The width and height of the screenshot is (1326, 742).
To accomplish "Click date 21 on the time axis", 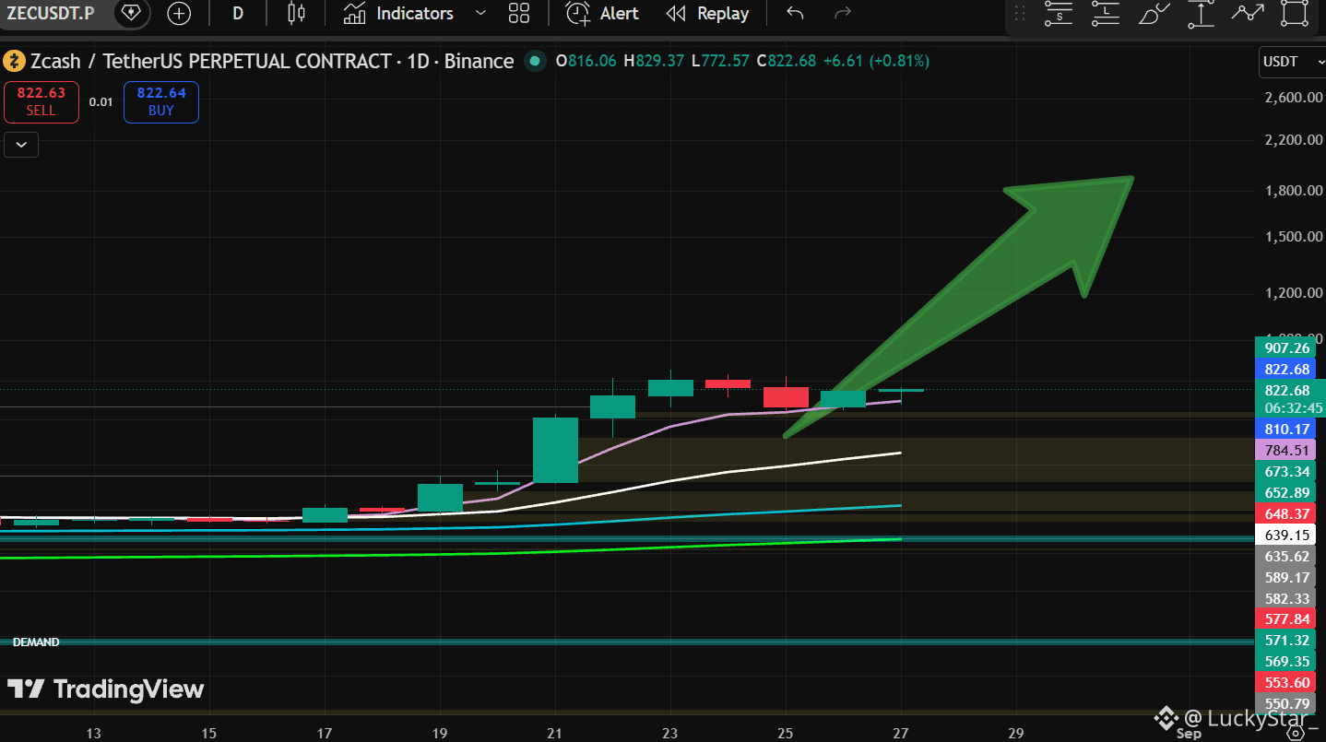I will tap(554, 733).
